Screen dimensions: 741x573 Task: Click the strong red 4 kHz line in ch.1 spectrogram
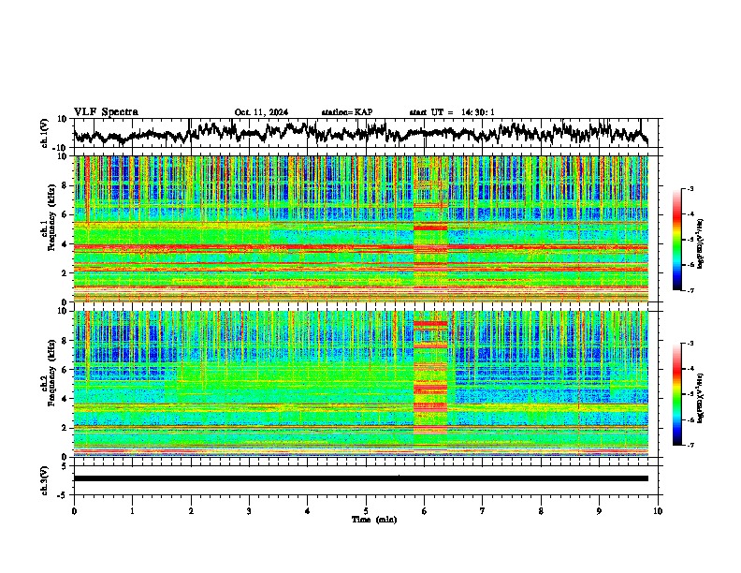coord(360,247)
